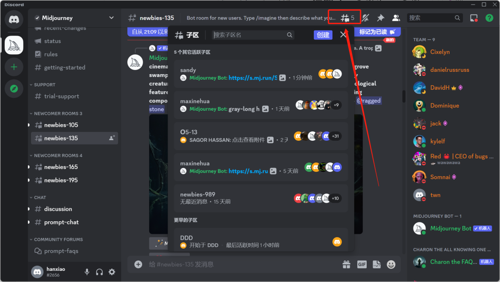Click the @ragged mention
The image size is (500, 282).
pyautogui.click(x=369, y=101)
